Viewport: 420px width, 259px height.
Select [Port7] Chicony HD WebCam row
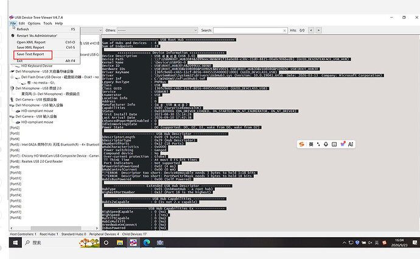(x=54, y=156)
